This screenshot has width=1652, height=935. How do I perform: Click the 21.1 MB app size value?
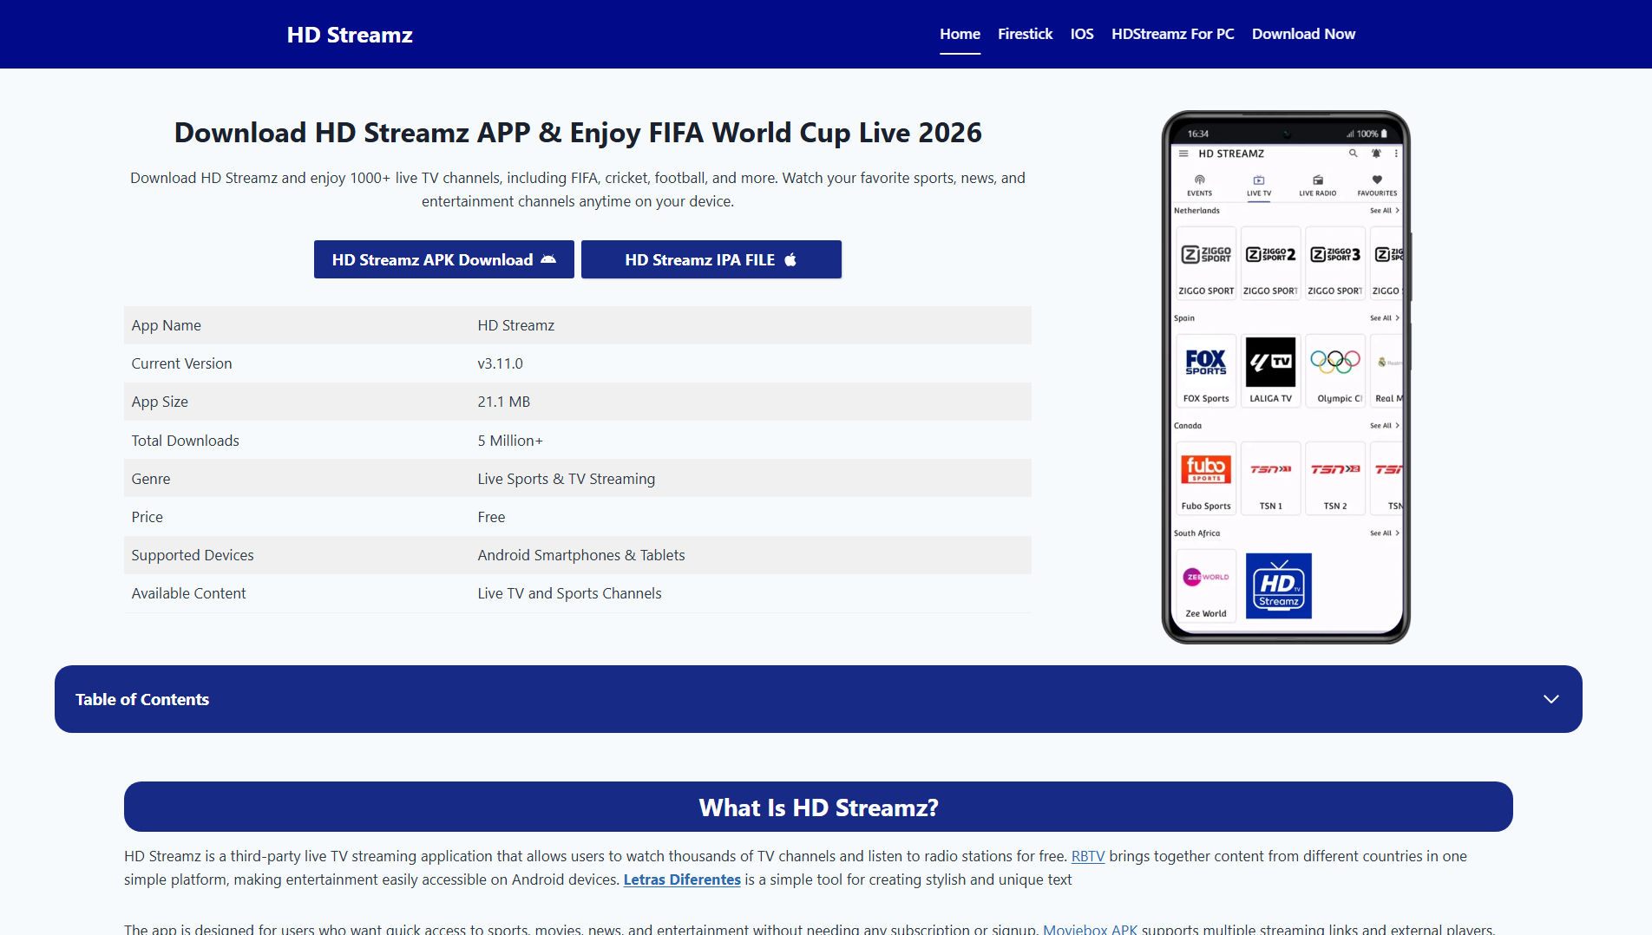(503, 402)
